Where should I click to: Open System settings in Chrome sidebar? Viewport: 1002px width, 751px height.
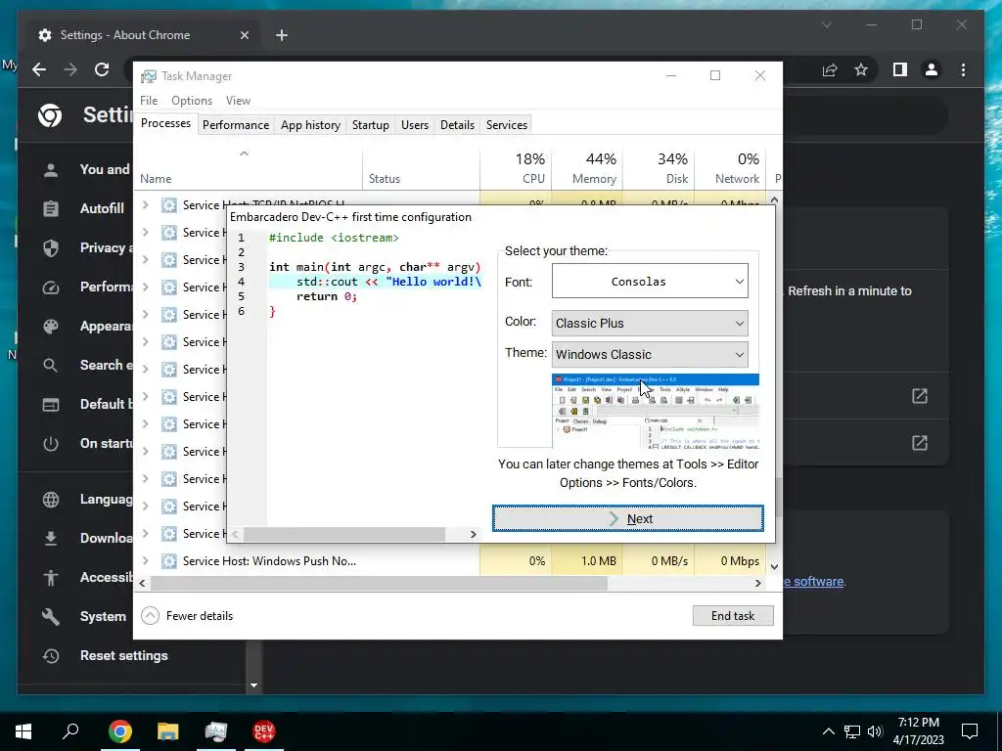(x=103, y=617)
